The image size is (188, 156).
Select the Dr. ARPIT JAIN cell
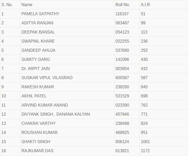(36, 68)
